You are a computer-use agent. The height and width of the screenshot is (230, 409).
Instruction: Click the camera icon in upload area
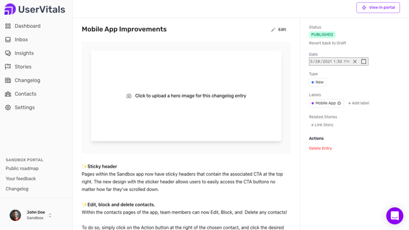[129, 96]
